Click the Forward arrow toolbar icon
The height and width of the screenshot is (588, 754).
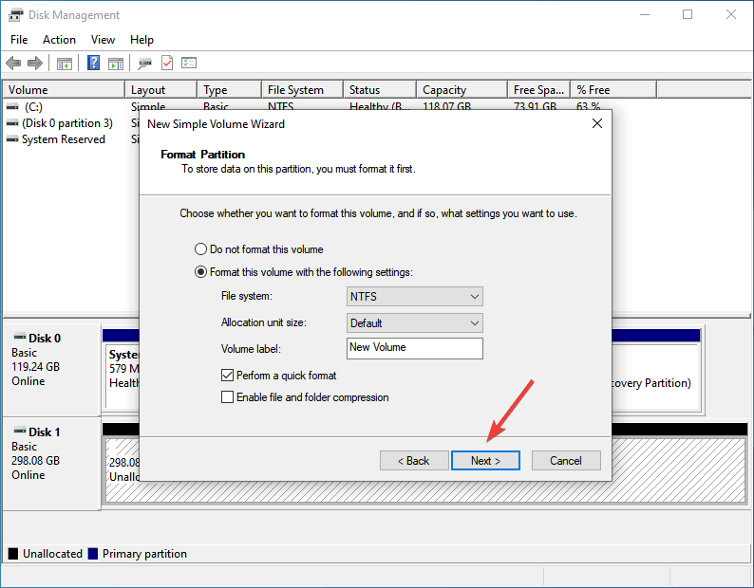coord(35,63)
